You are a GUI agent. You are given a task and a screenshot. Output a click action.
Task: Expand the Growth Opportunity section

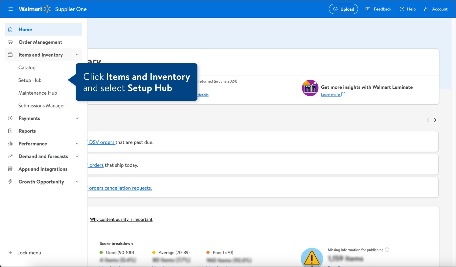pos(77,182)
